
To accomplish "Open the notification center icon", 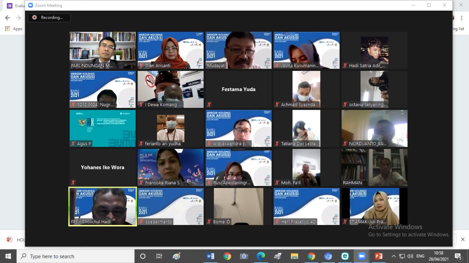I will (458, 256).
